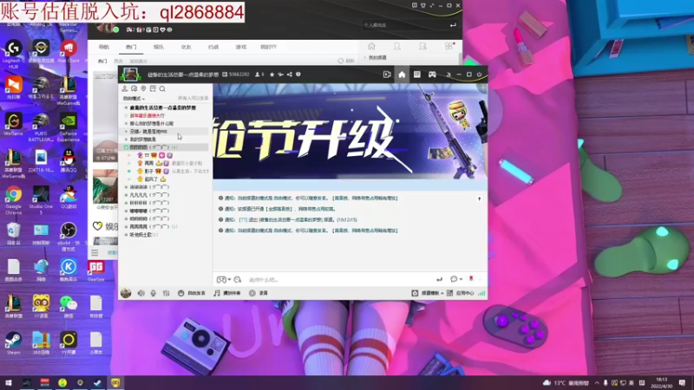This screenshot has width=694, height=390.
Task: Open the Steam desktop shortcut
Action: click(13, 343)
